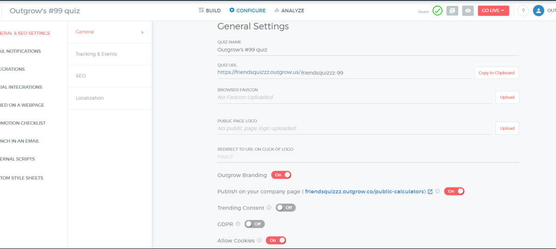
Task: Click info icon next to Trending Content
Action: (x=269, y=208)
